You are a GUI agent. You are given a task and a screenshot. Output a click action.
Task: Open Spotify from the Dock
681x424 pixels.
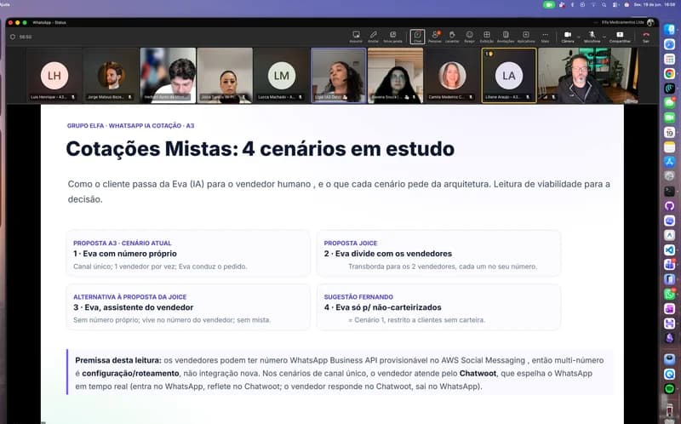point(669,388)
